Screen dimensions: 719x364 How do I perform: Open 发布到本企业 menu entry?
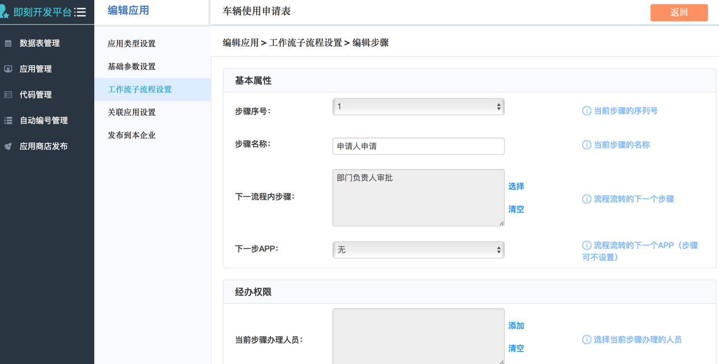[x=132, y=135]
